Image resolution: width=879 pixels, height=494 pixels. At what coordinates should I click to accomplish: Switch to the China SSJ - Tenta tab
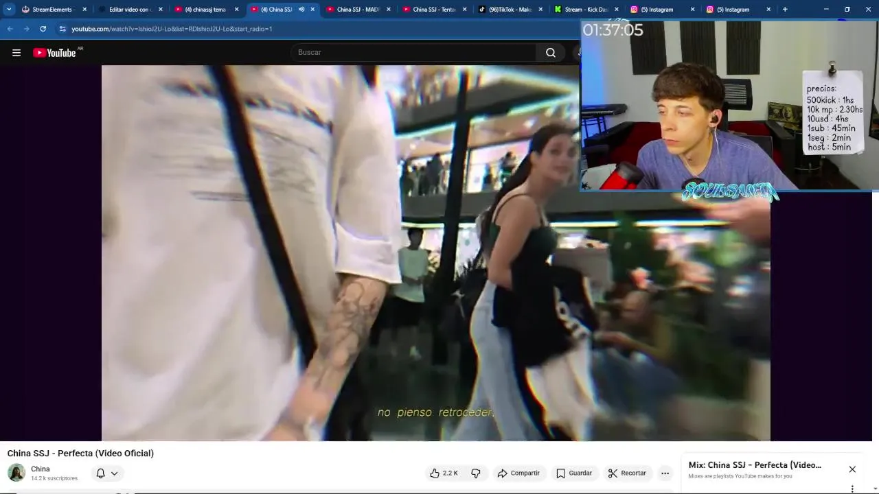coord(434,10)
